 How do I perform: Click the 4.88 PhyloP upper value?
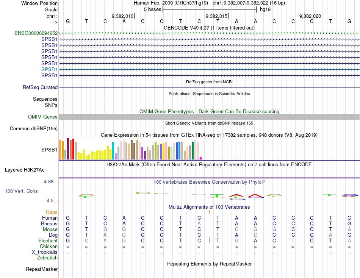(49, 182)
